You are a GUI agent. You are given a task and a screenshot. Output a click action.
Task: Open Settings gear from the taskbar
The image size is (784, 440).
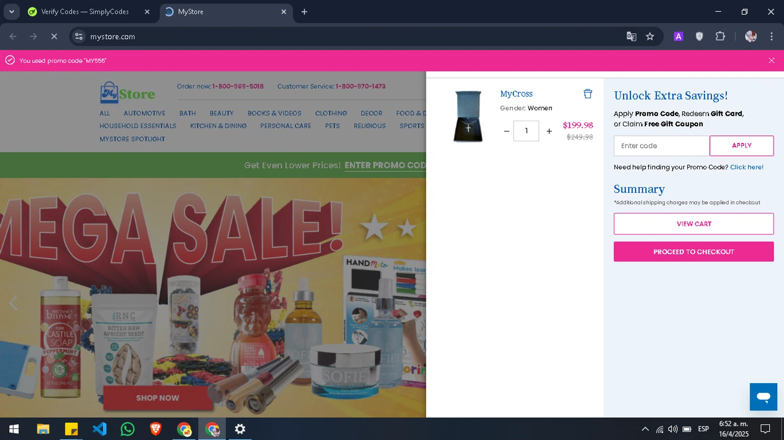240,429
